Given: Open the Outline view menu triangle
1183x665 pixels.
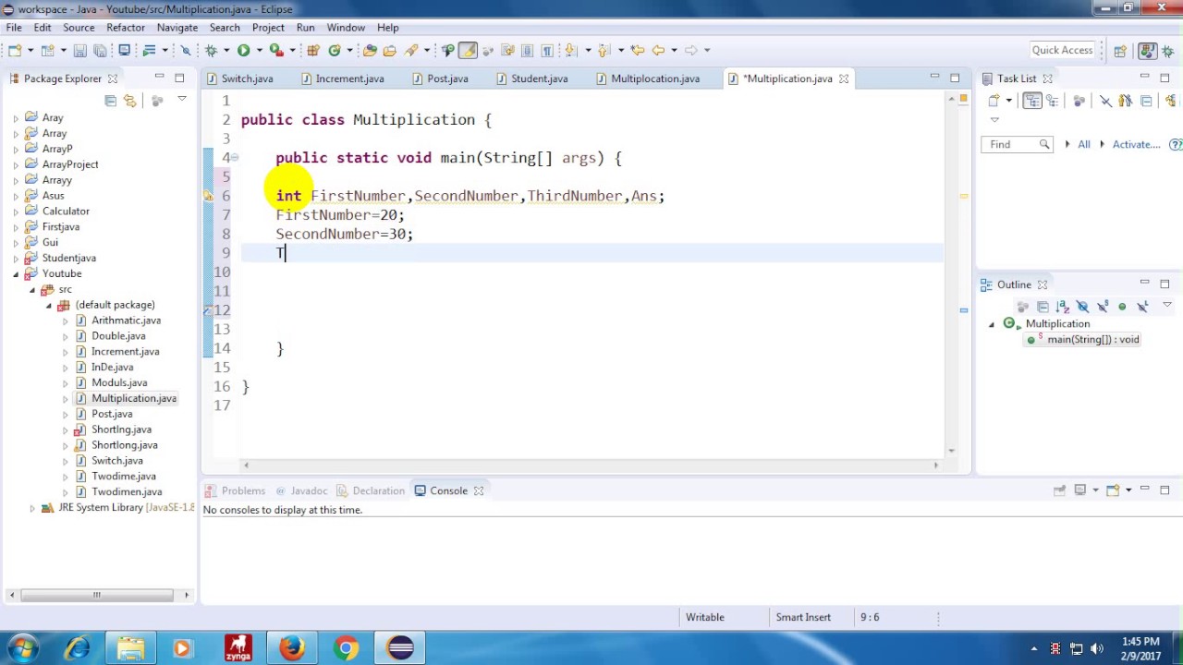Looking at the screenshot, I should click(x=1167, y=305).
